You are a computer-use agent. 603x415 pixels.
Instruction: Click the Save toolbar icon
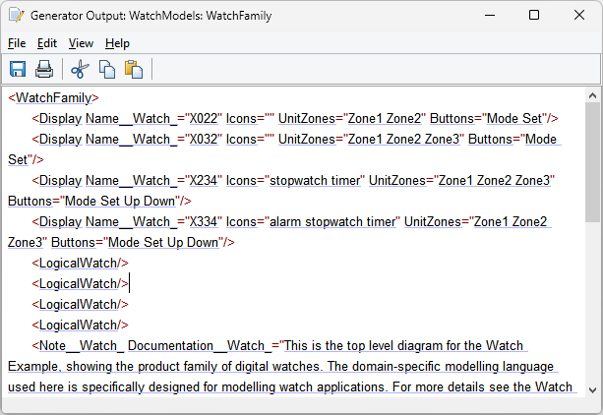18,69
